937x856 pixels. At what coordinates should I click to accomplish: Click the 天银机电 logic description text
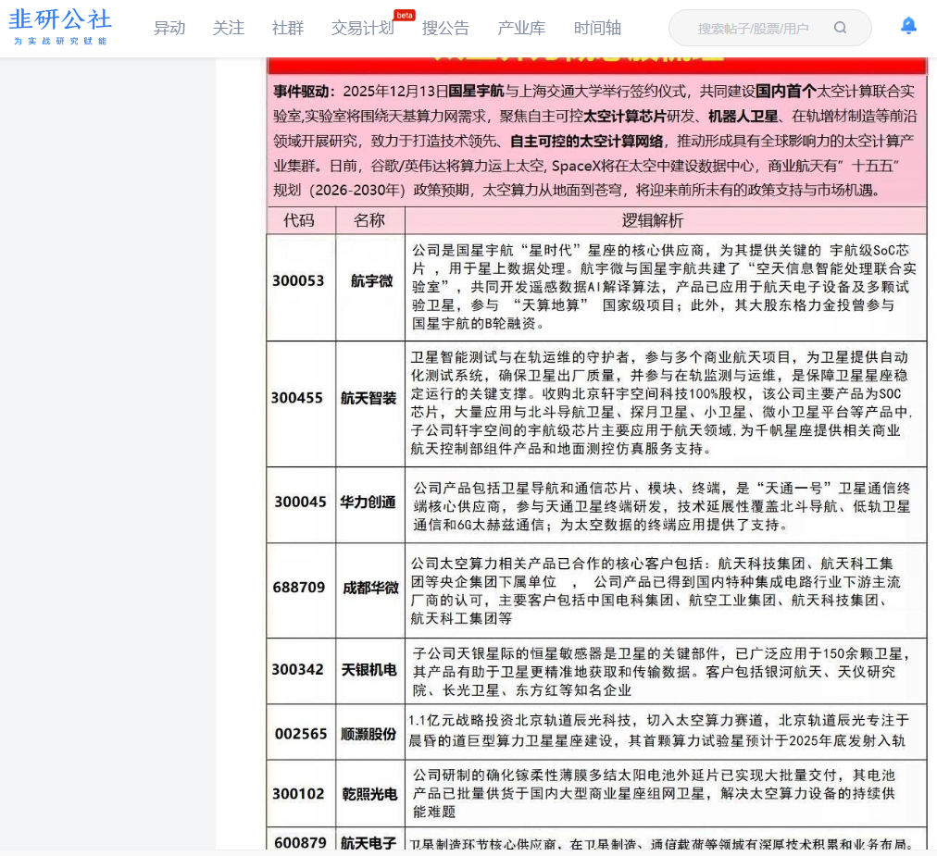(x=662, y=672)
